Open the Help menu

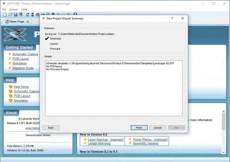[24, 9]
